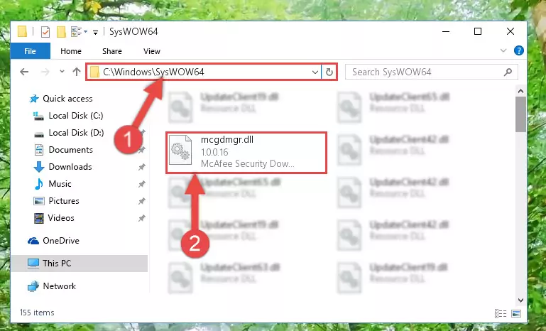Open the Share ribbon tab
546x331 pixels.
(x=112, y=51)
